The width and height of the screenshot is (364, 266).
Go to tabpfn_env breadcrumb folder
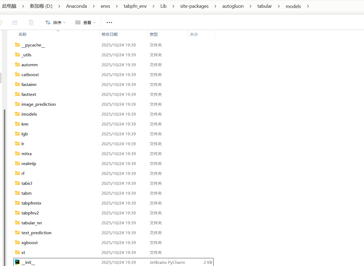point(135,6)
